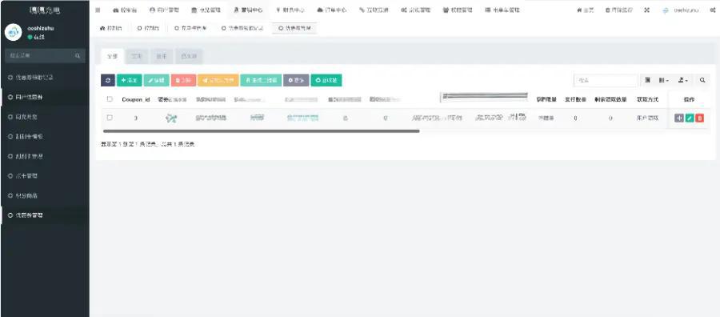Toggle fullscreen with the expand-arrows icon
720x317 pixels.
tap(646, 10)
